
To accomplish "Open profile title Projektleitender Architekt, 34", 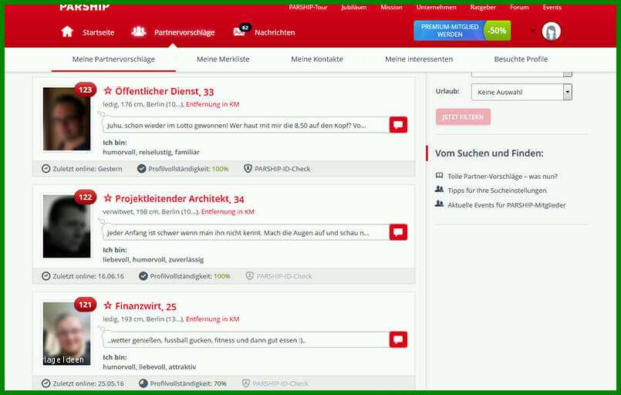I will (x=180, y=199).
